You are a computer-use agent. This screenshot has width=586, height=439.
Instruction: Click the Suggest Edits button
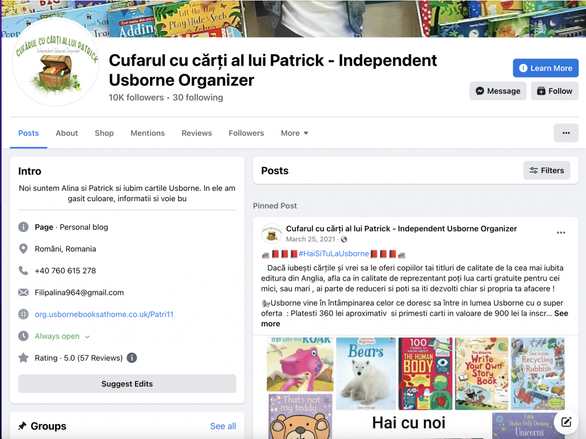point(127,384)
